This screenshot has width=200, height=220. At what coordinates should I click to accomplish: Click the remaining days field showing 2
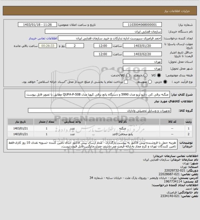75,46
